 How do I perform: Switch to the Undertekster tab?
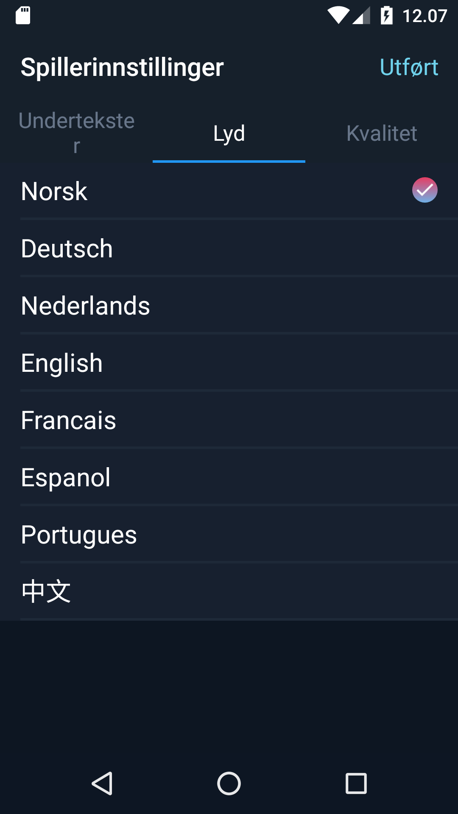click(76, 133)
